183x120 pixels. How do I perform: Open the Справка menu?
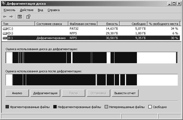click(x=54, y=10)
